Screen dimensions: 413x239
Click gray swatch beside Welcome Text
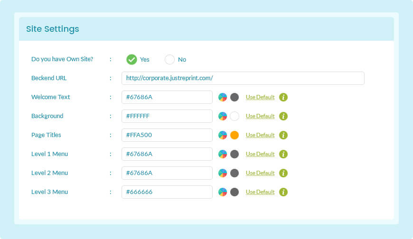[235, 97]
